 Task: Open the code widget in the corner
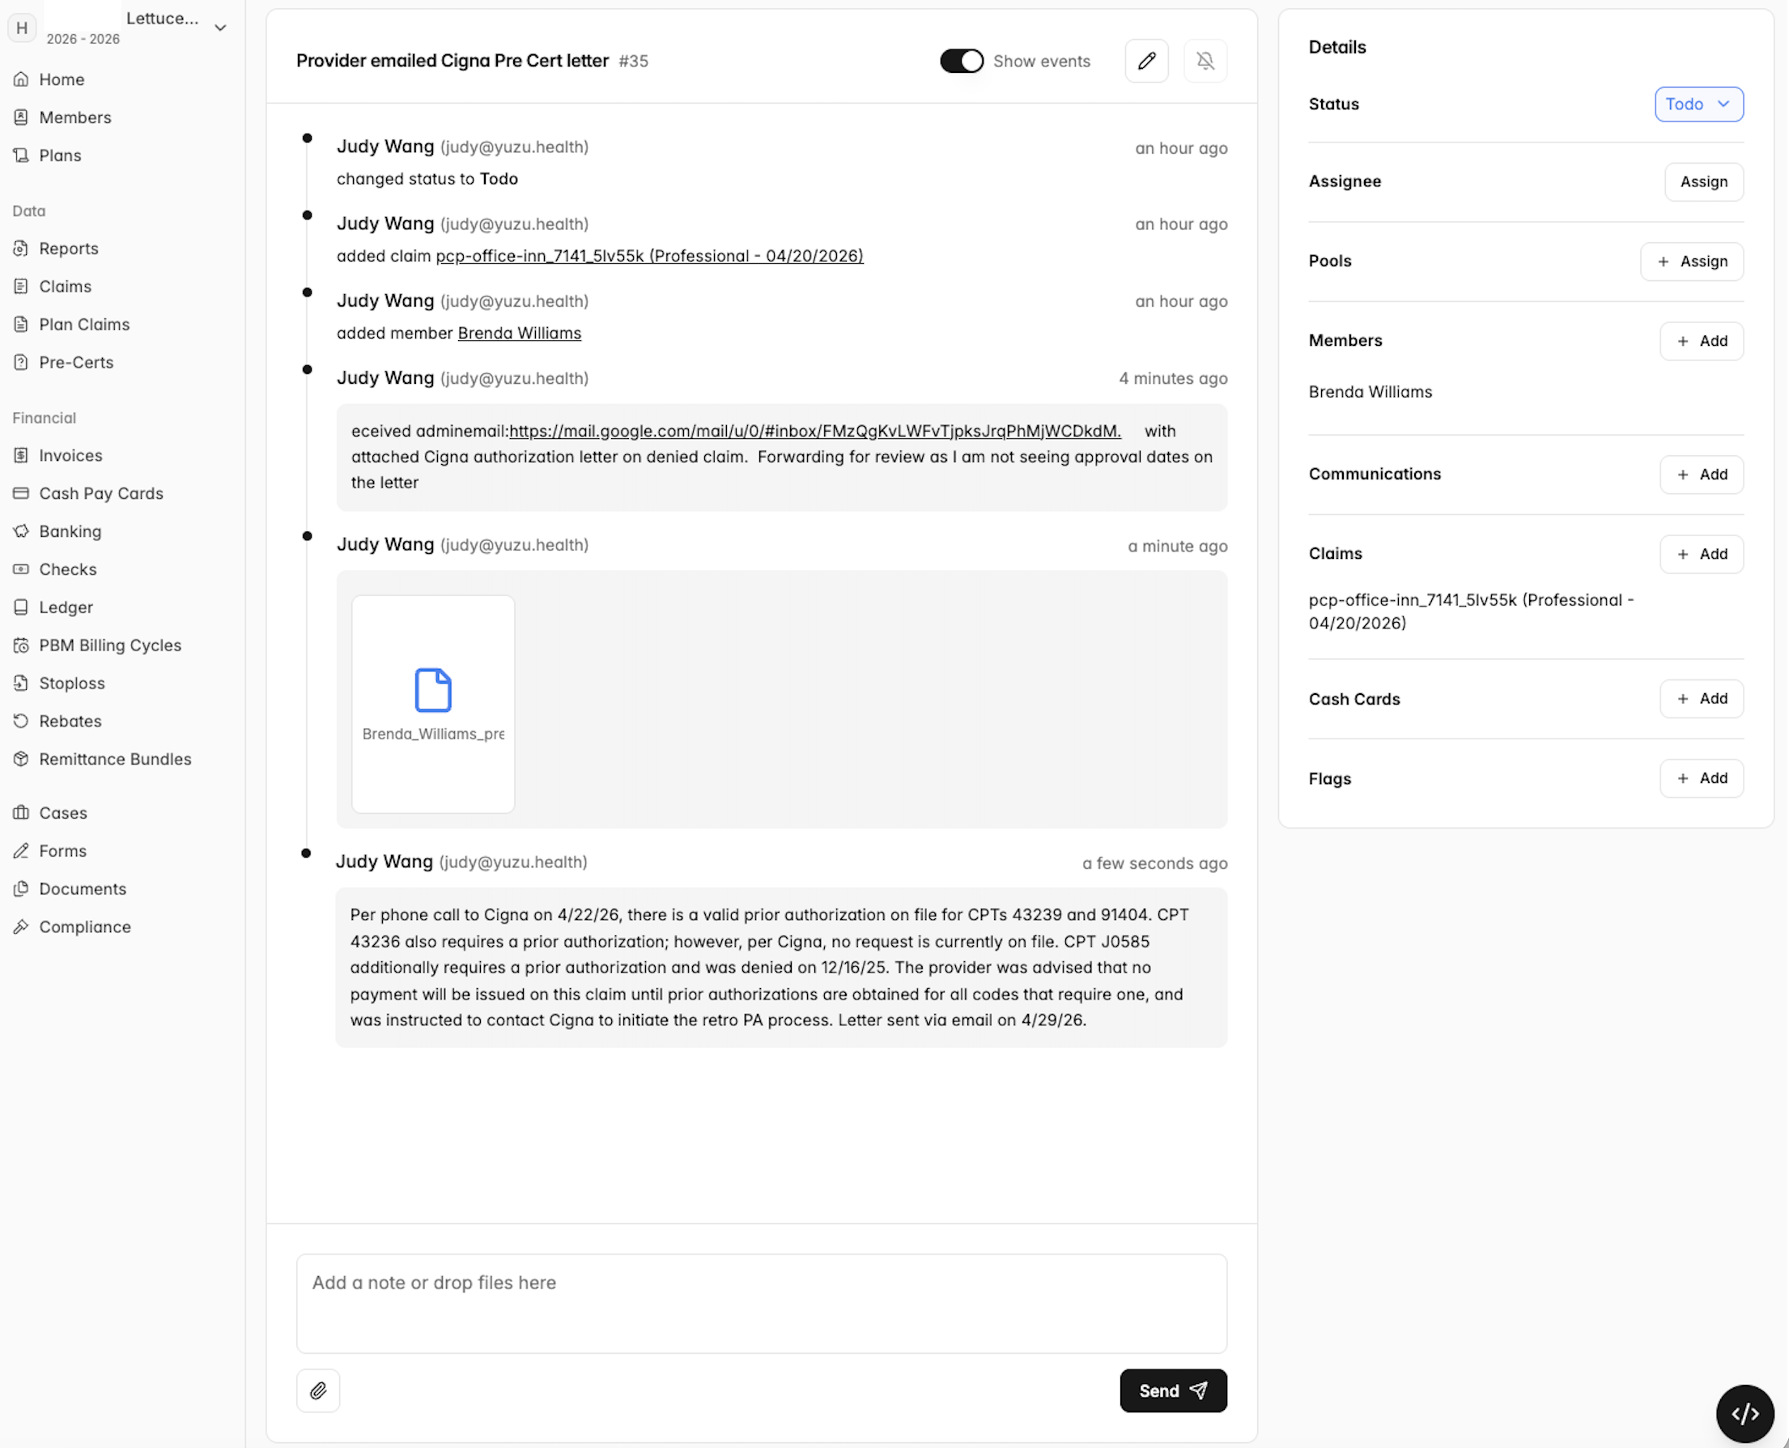[x=1744, y=1414]
